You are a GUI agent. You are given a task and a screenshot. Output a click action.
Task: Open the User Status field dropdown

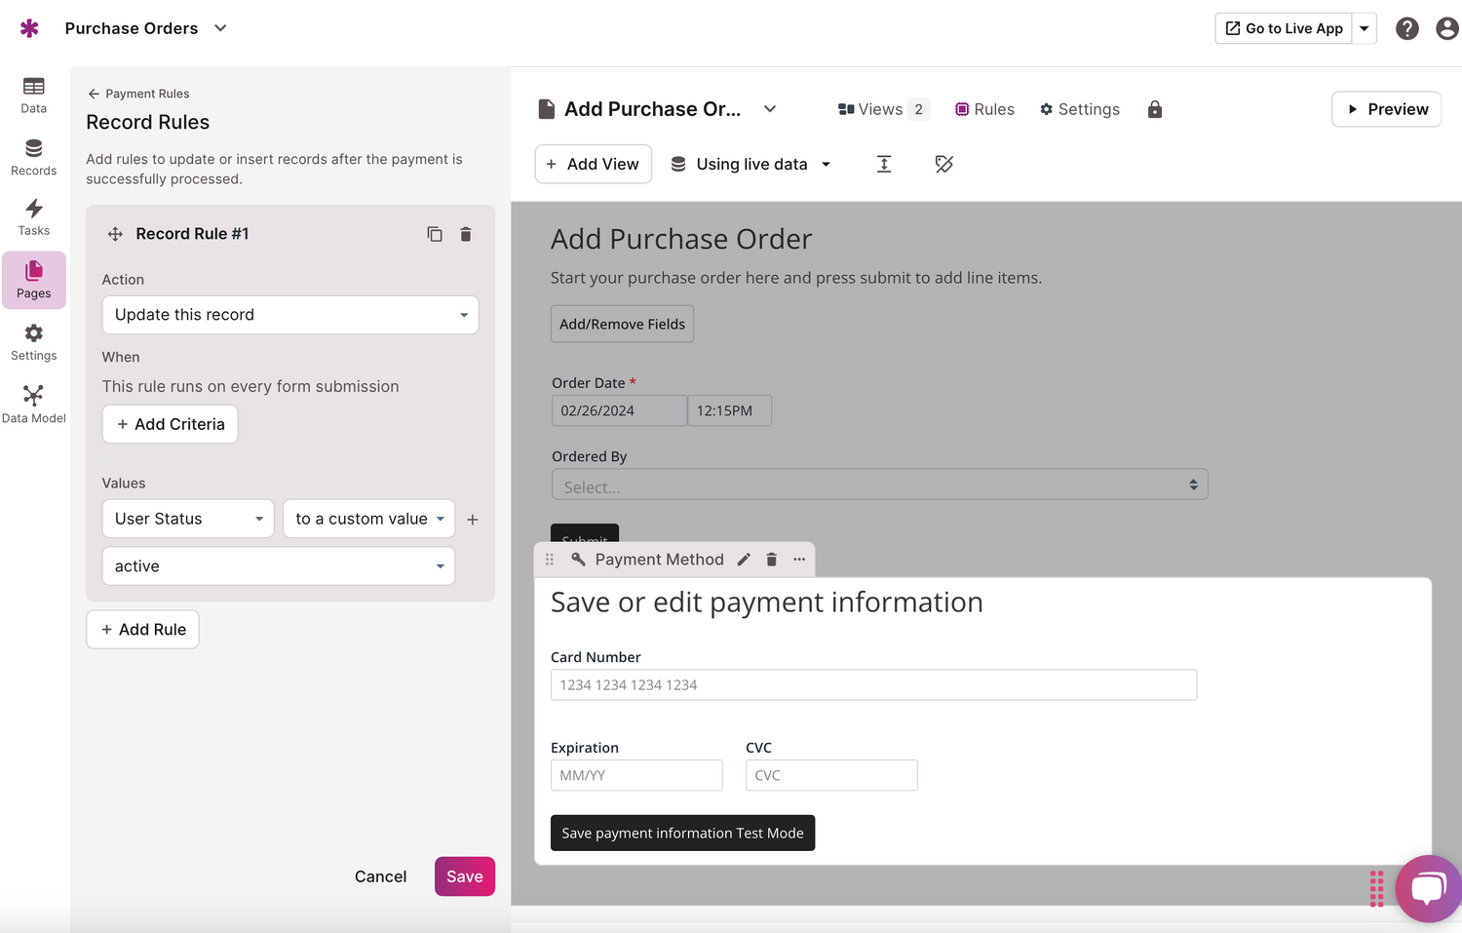tap(188, 519)
